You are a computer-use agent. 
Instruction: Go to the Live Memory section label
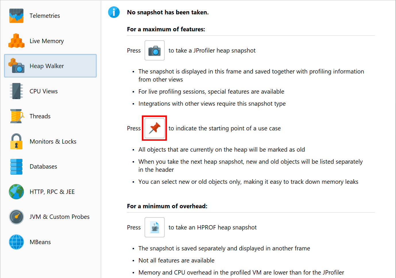point(47,41)
